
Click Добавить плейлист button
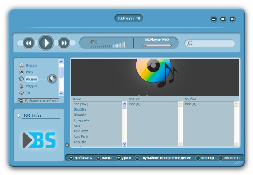(x=39, y=101)
